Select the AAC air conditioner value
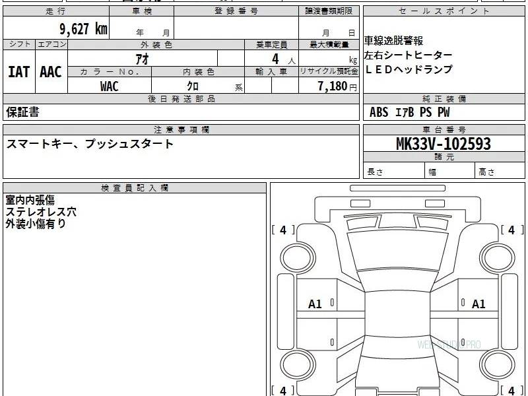This screenshot has height=396, width=528. [x=51, y=72]
